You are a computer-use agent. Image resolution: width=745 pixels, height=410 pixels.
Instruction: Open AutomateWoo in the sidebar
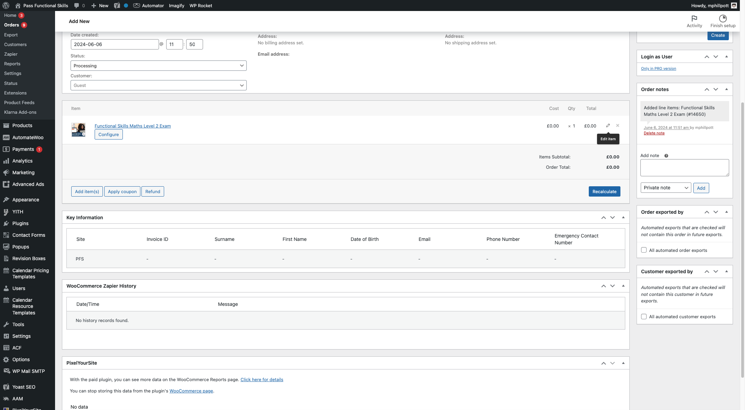tap(28, 137)
